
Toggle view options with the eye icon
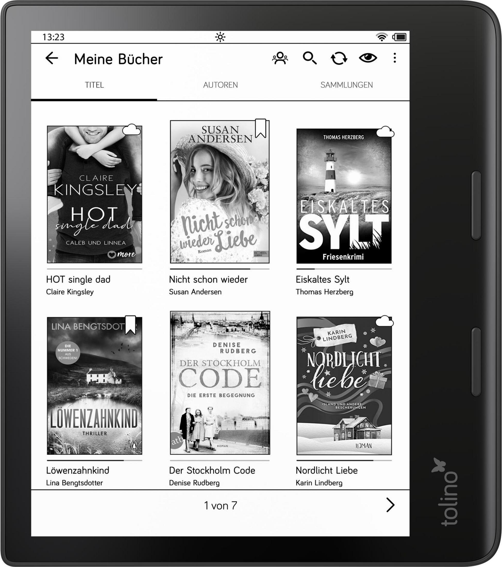pos(368,58)
